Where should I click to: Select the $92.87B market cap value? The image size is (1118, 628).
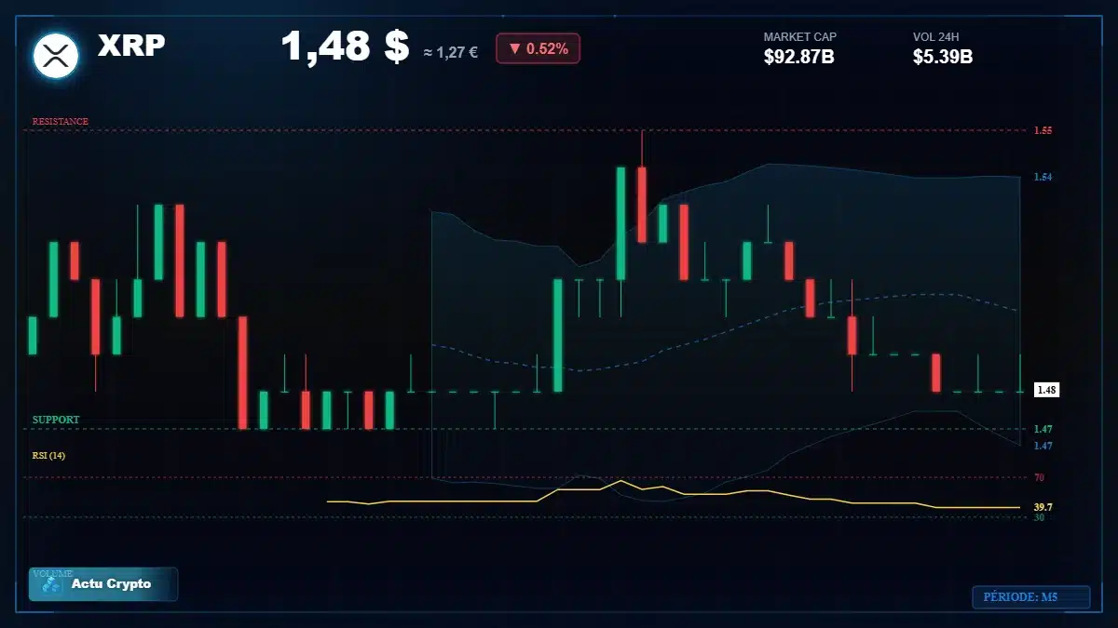798,57
